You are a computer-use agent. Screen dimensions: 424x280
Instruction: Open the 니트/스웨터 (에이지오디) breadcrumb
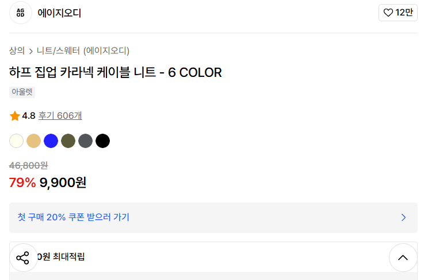83,50
